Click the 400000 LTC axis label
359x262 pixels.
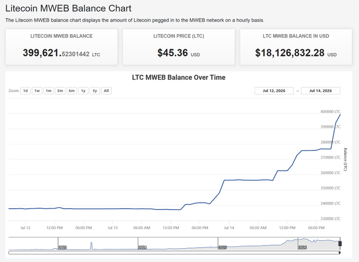(x=330, y=111)
